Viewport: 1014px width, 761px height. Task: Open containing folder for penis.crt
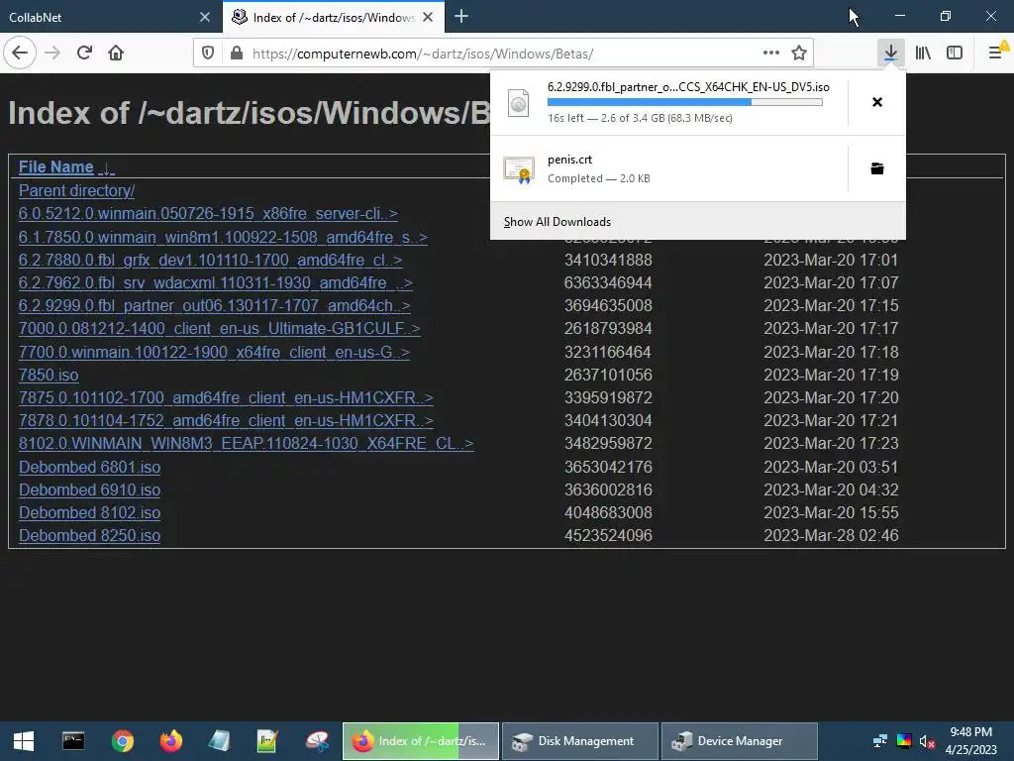click(877, 168)
